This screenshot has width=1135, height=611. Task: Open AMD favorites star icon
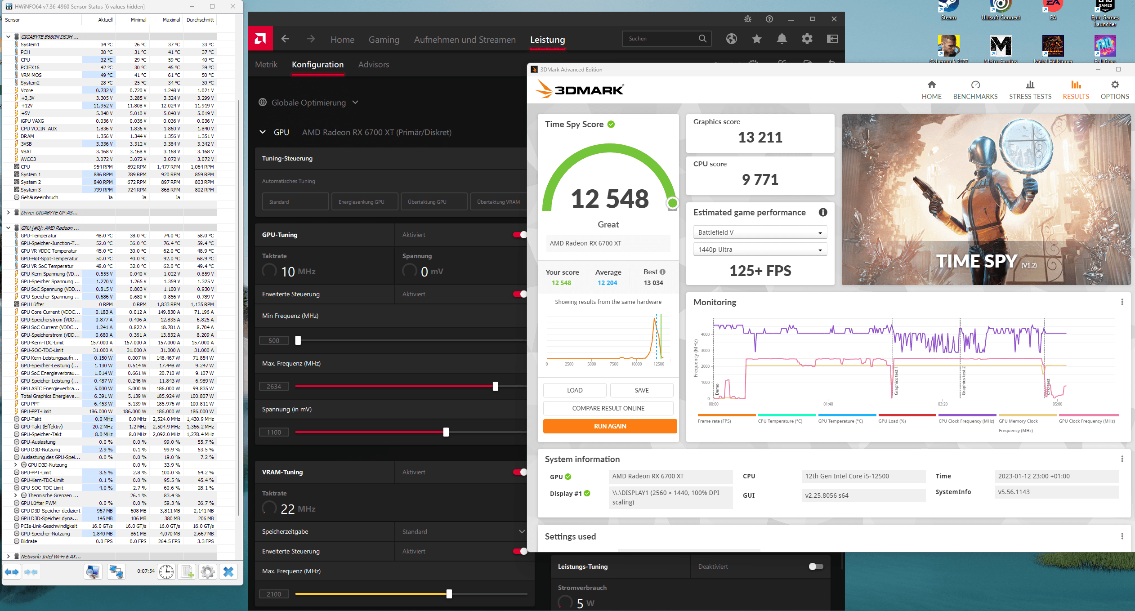[x=757, y=39]
